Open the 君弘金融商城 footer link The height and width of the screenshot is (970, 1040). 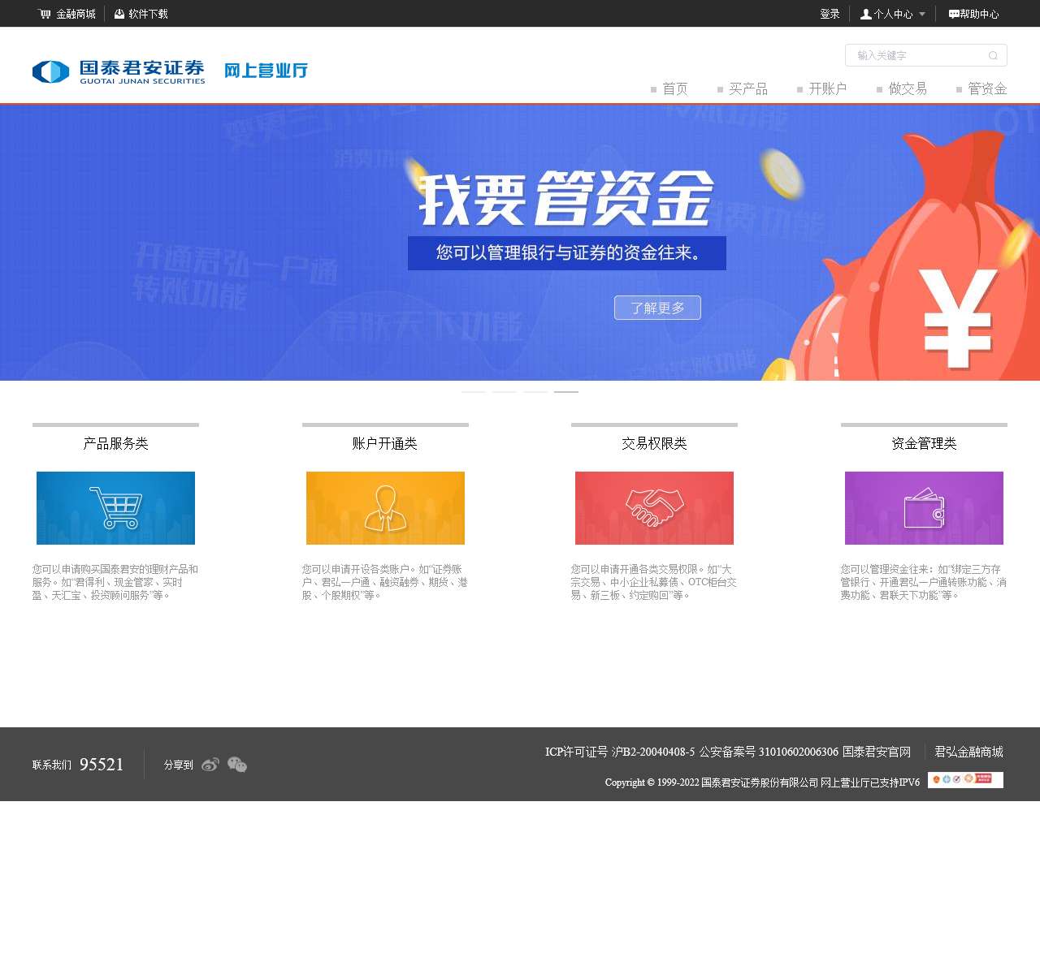[968, 752]
